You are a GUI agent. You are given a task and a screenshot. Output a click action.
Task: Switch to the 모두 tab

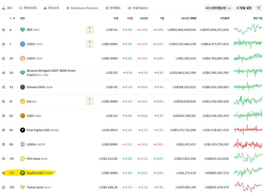click(x=7, y=8)
